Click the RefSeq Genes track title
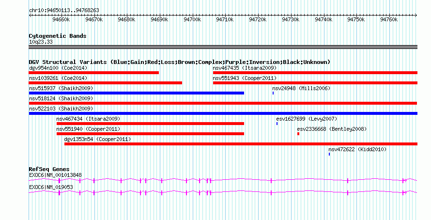The image size is (431, 220). point(49,169)
